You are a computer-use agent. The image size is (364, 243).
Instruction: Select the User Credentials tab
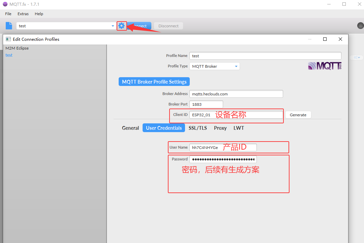point(164,128)
